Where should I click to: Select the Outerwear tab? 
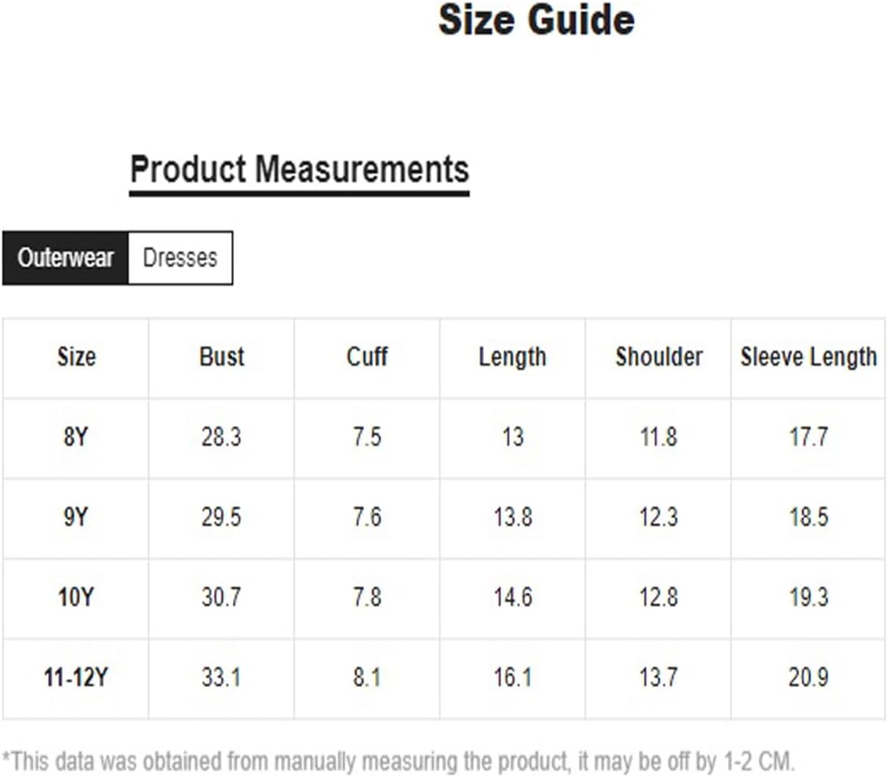66,258
